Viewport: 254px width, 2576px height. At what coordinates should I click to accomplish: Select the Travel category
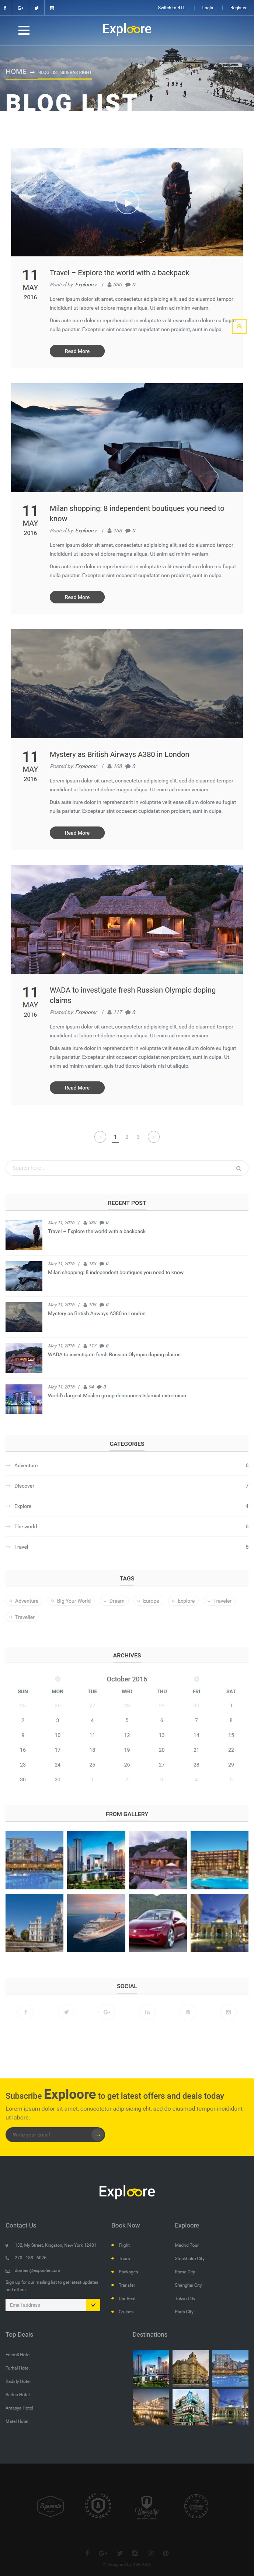21,1547
